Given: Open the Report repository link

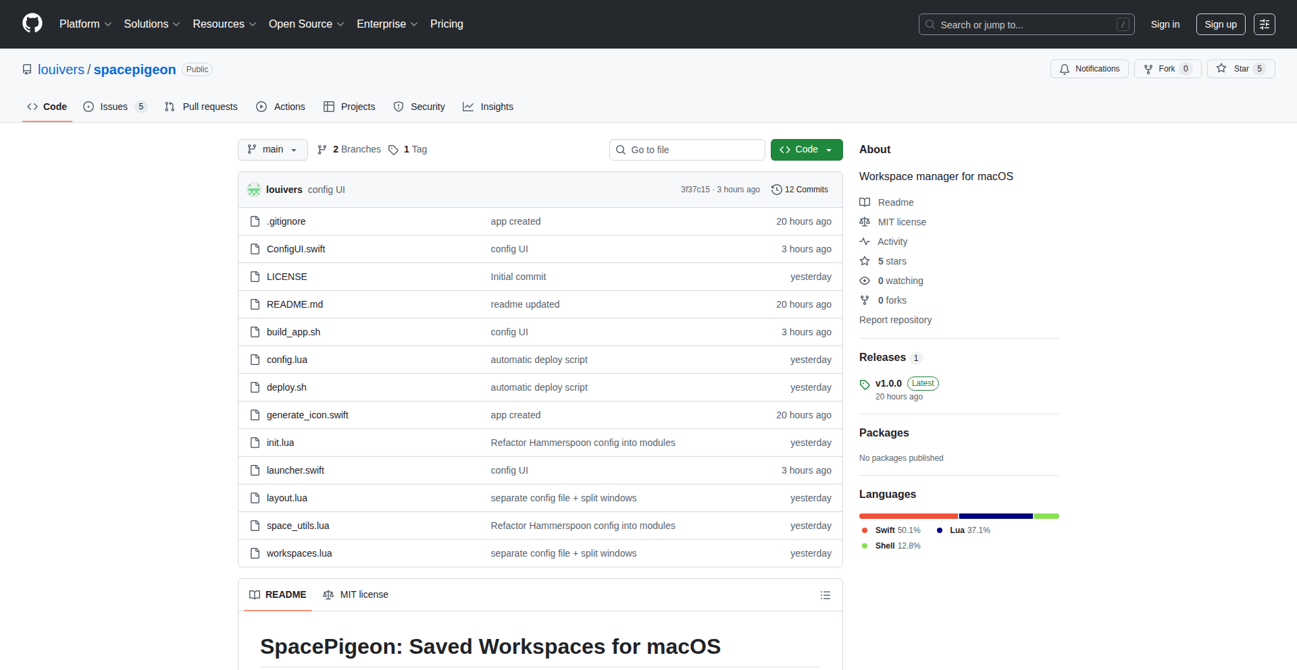Looking at the screenshot, I should tap(895, 320).
